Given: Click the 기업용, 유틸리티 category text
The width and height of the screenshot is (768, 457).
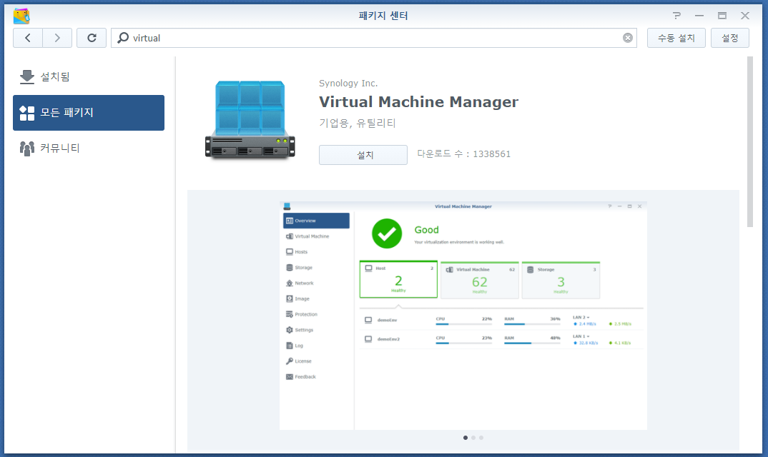Looking at the screenshot, I should click(x=357, y=123).
